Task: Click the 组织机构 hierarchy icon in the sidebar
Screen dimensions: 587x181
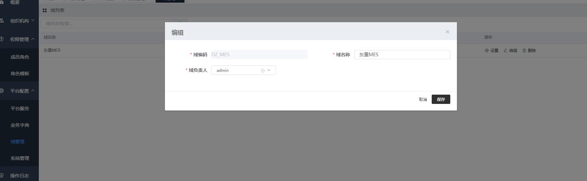Action: (x=2, y=21)
